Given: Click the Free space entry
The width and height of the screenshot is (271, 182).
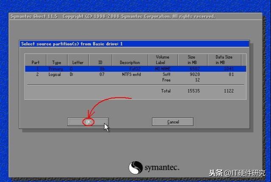Looking at the screenshot, I should pyautogui.click(x=166, y=80).
